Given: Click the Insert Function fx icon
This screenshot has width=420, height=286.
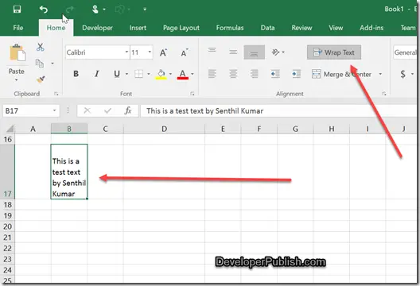Looking at the screenshot, I should coord(128,110).
